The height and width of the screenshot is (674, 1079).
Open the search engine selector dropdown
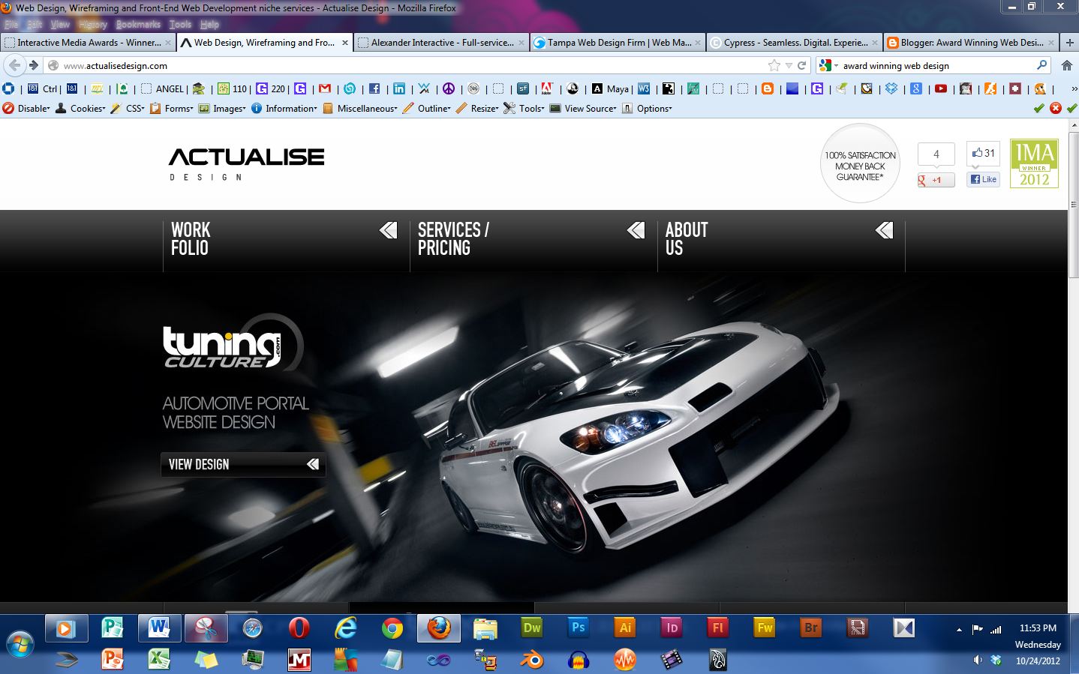828,65
